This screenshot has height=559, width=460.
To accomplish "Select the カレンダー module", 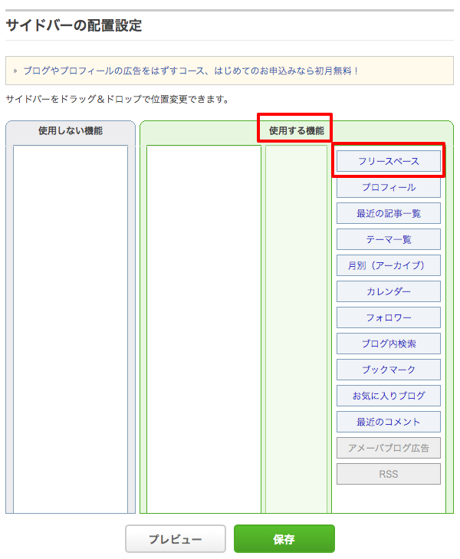I will tap(389, 291).
